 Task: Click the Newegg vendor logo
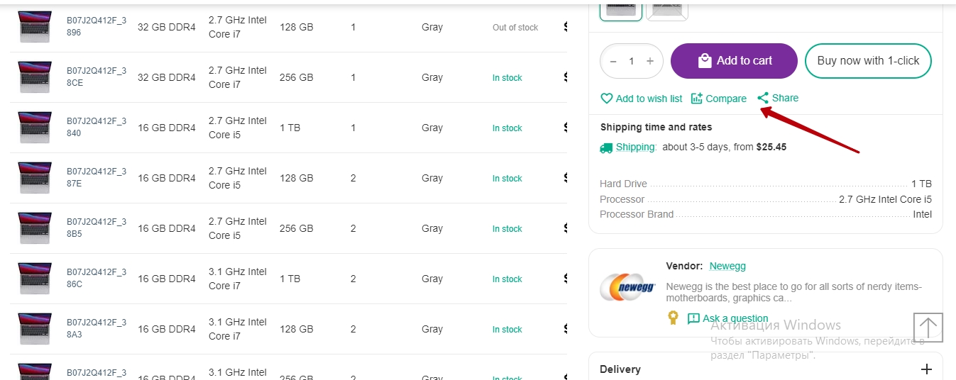tap(627, 287)
